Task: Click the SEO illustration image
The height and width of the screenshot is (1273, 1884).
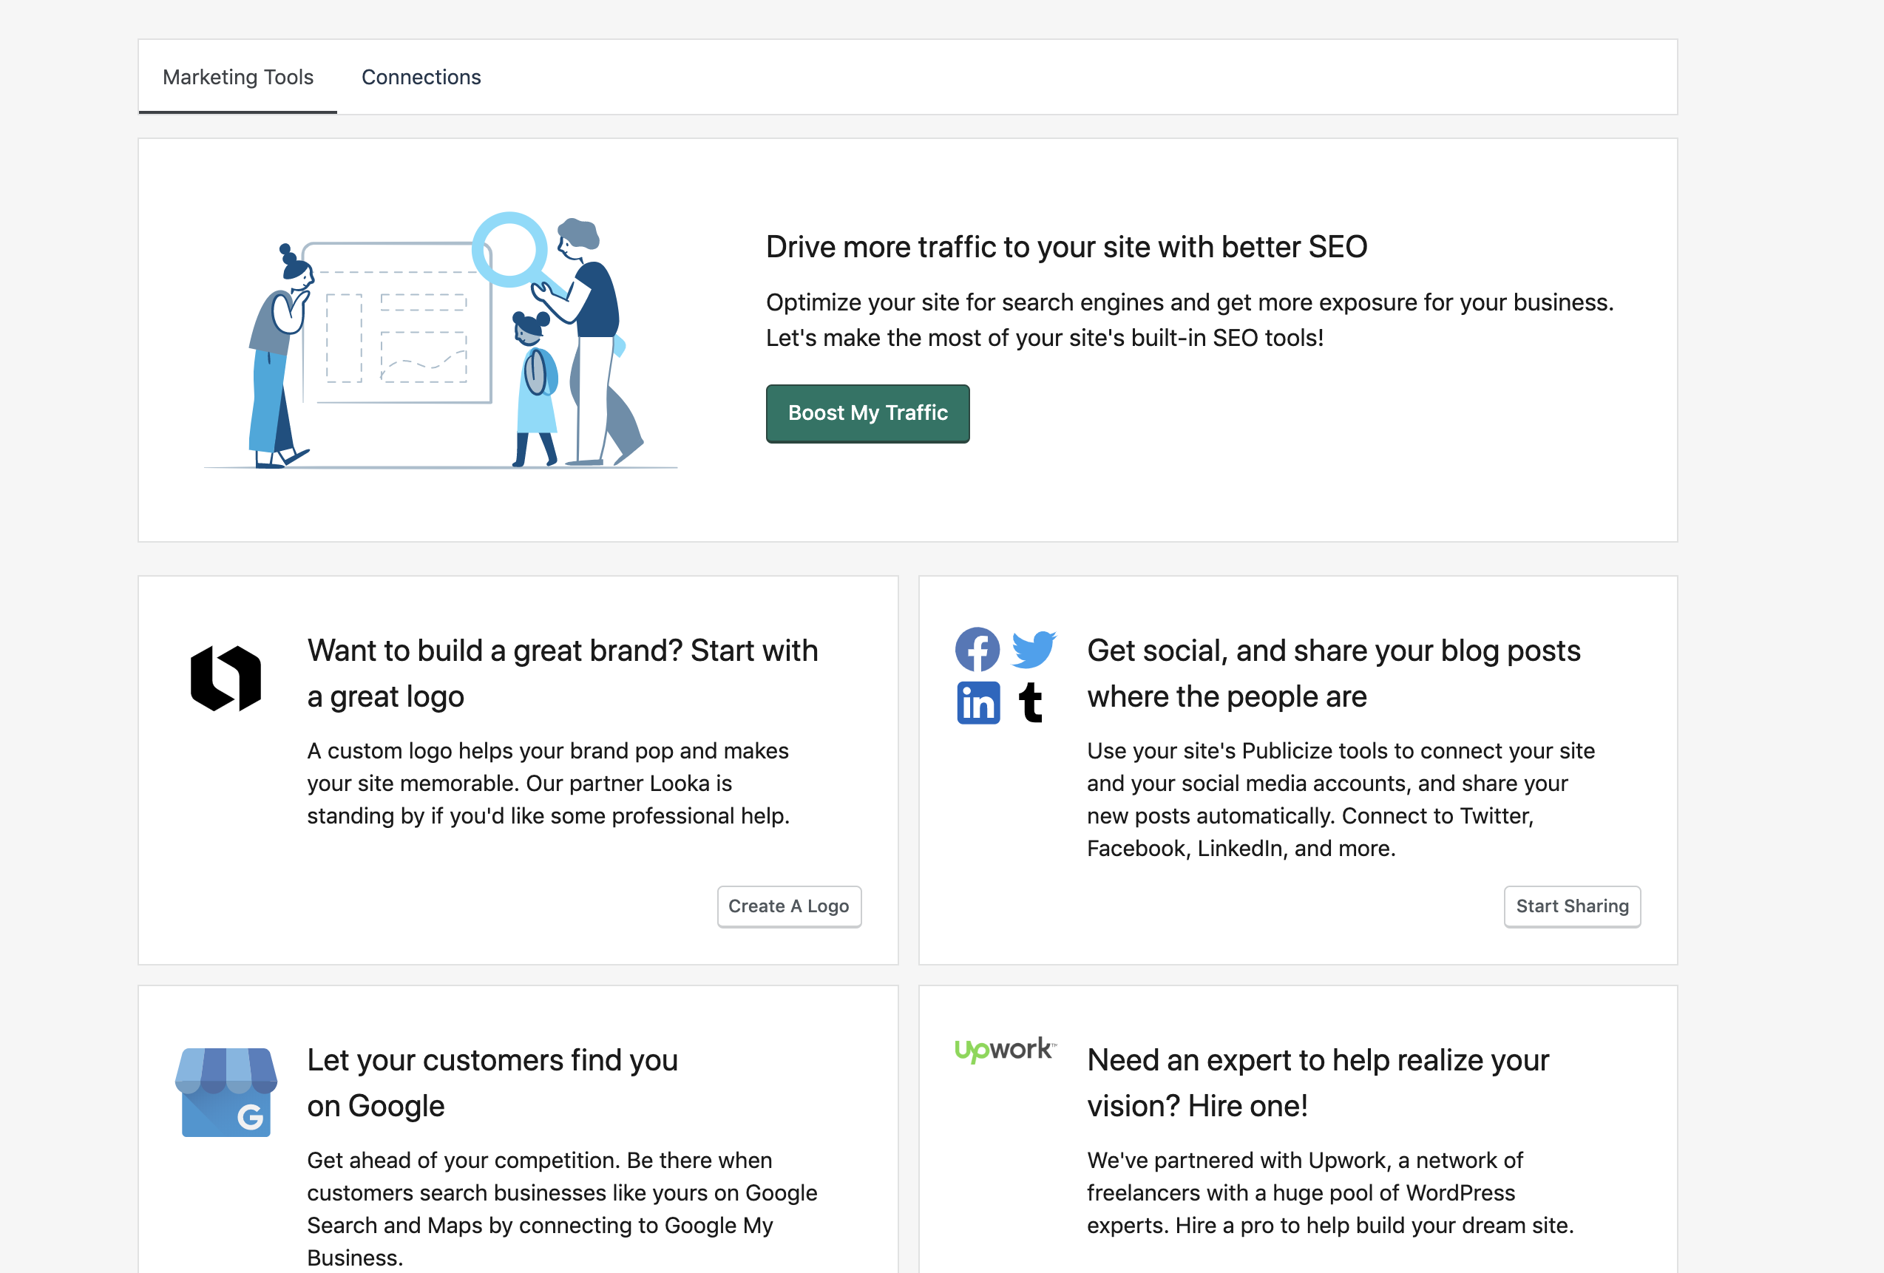Action: (x=440, y=340)
